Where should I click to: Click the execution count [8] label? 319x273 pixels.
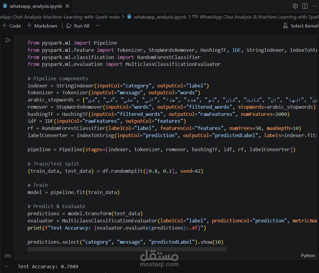click(8, 256)
